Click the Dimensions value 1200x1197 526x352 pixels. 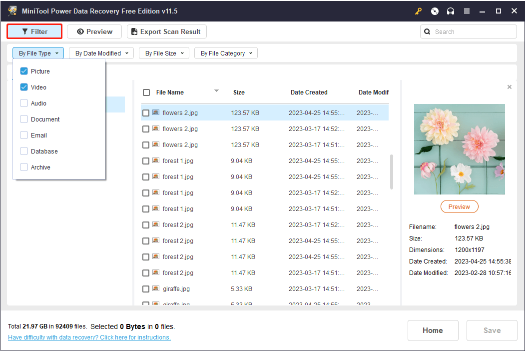pyautogui.click(x=470, y=250)
